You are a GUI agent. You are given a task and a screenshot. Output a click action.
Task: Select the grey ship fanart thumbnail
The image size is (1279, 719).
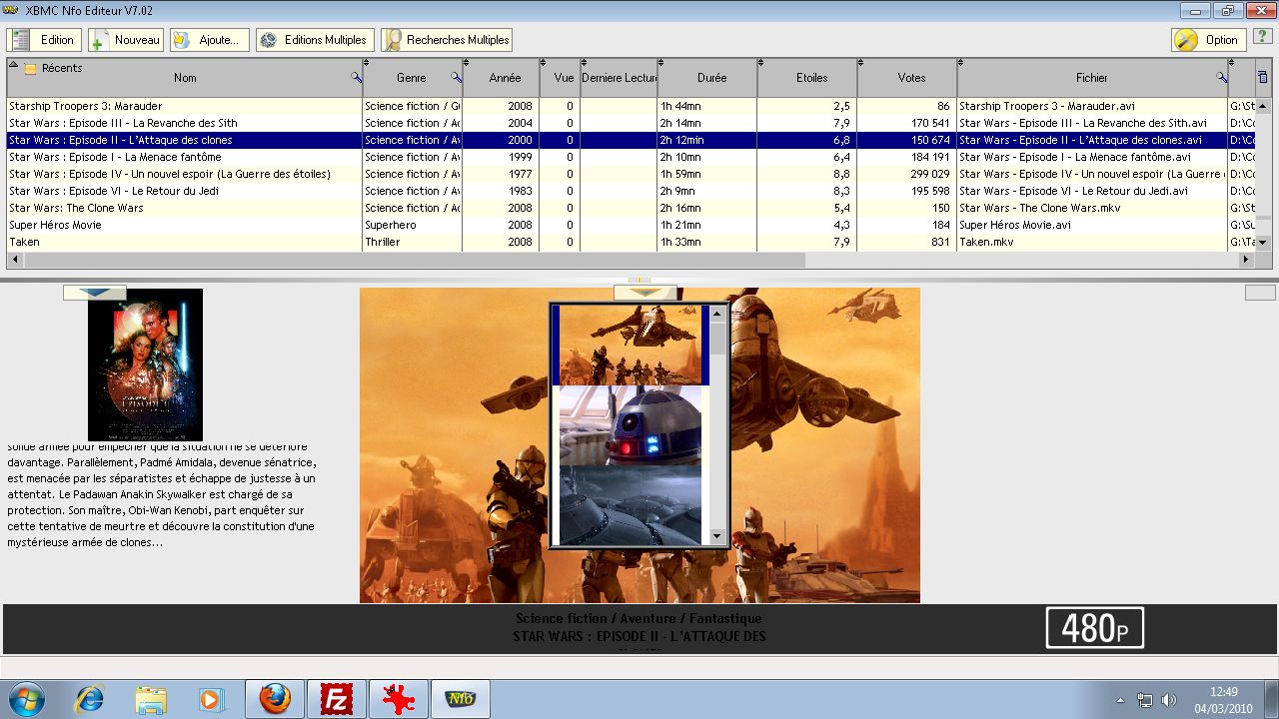coord(631,505)
